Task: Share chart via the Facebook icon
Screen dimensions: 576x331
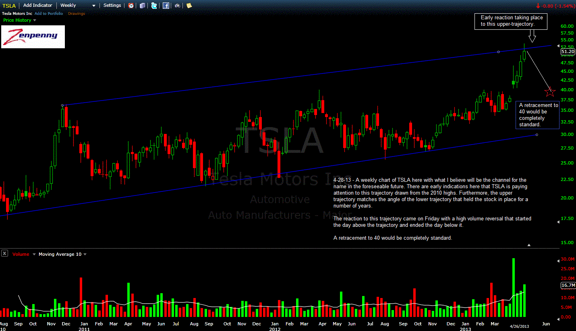Action: (x=166, y=6)
